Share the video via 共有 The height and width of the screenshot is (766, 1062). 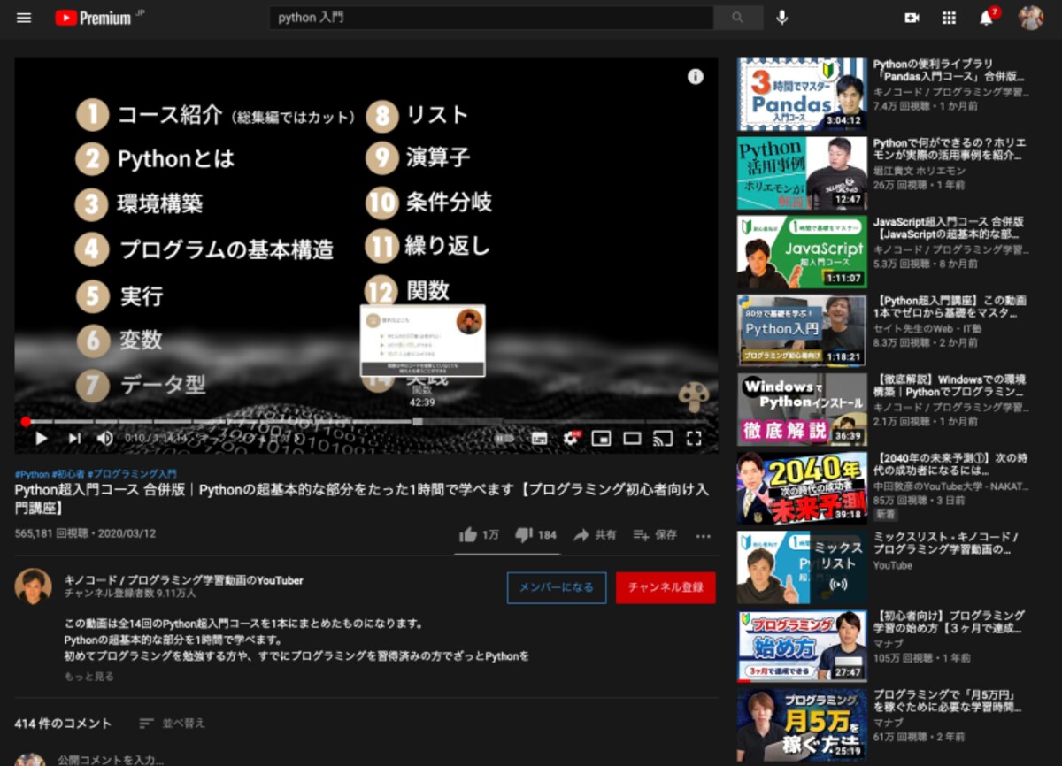tap(595, 535)
